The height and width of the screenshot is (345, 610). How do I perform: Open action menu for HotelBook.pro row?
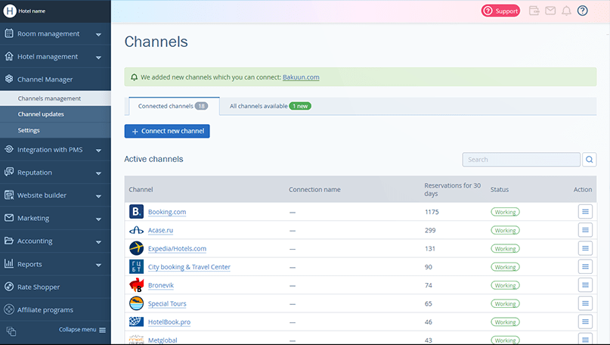point(585,322)
